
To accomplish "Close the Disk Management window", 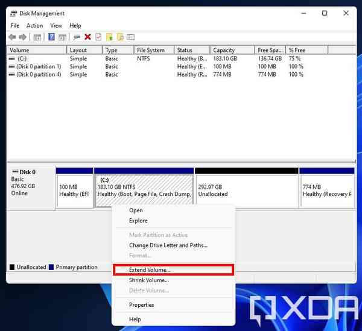I will [346, 13].
